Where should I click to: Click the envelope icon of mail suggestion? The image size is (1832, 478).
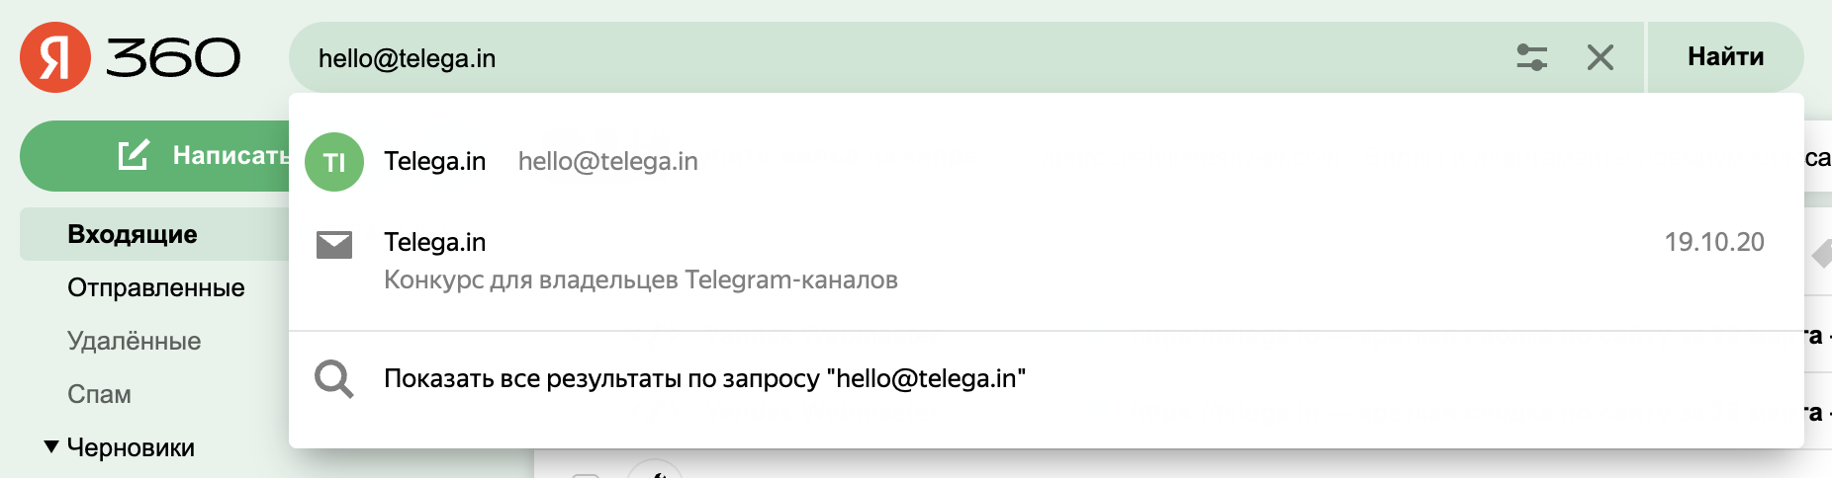coord(334,245)
